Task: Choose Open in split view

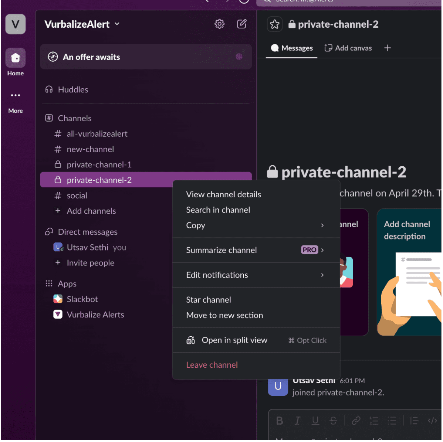Action: pyautogui.click(x=256, y=340)
